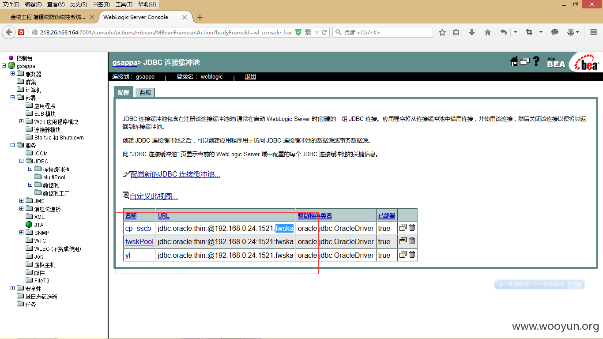This screenshot has width=603, height=339.
Task: Click the green shield security icon
Action: pyautogui.click(x=298, y=32)
